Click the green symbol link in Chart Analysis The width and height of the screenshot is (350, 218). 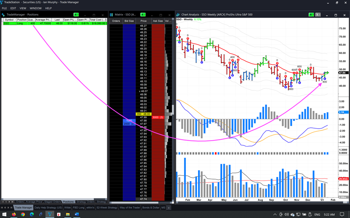311,15
